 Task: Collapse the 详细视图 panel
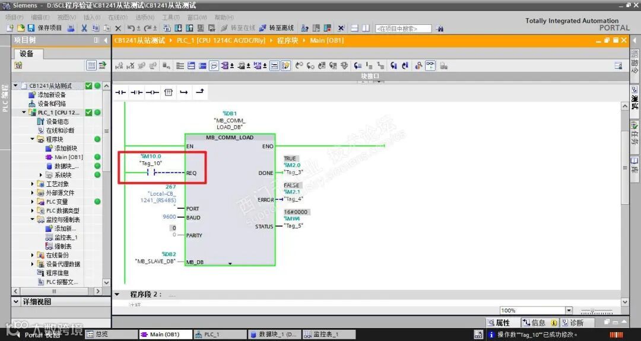pyautogui.click(x=17, y=301)
